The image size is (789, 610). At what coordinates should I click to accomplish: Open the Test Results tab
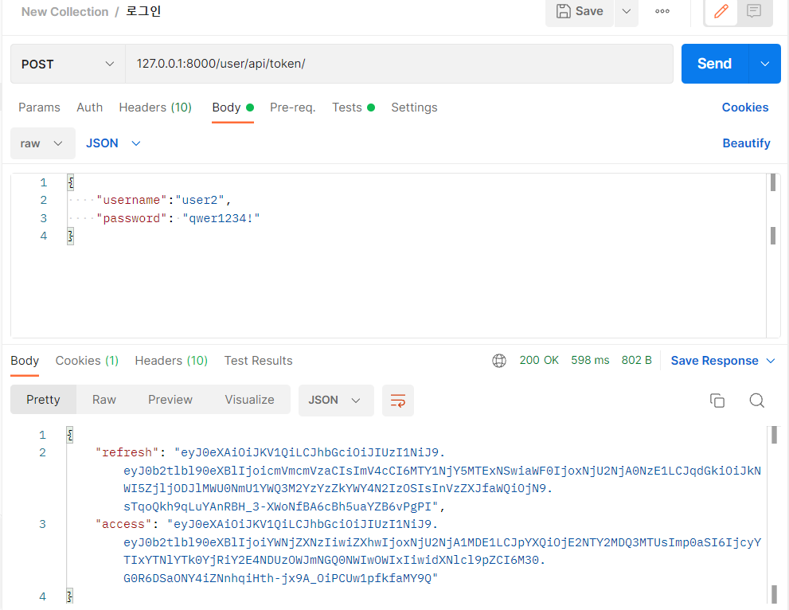coord(258,361)
